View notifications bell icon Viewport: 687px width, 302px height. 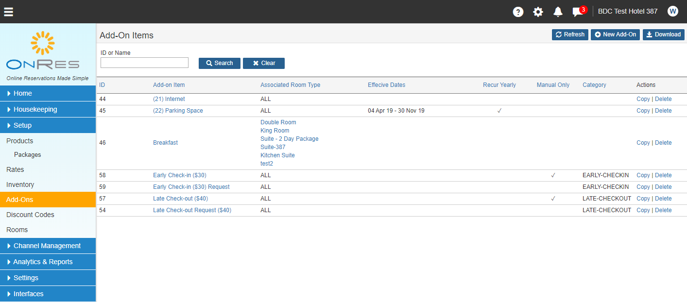[558, 12]
